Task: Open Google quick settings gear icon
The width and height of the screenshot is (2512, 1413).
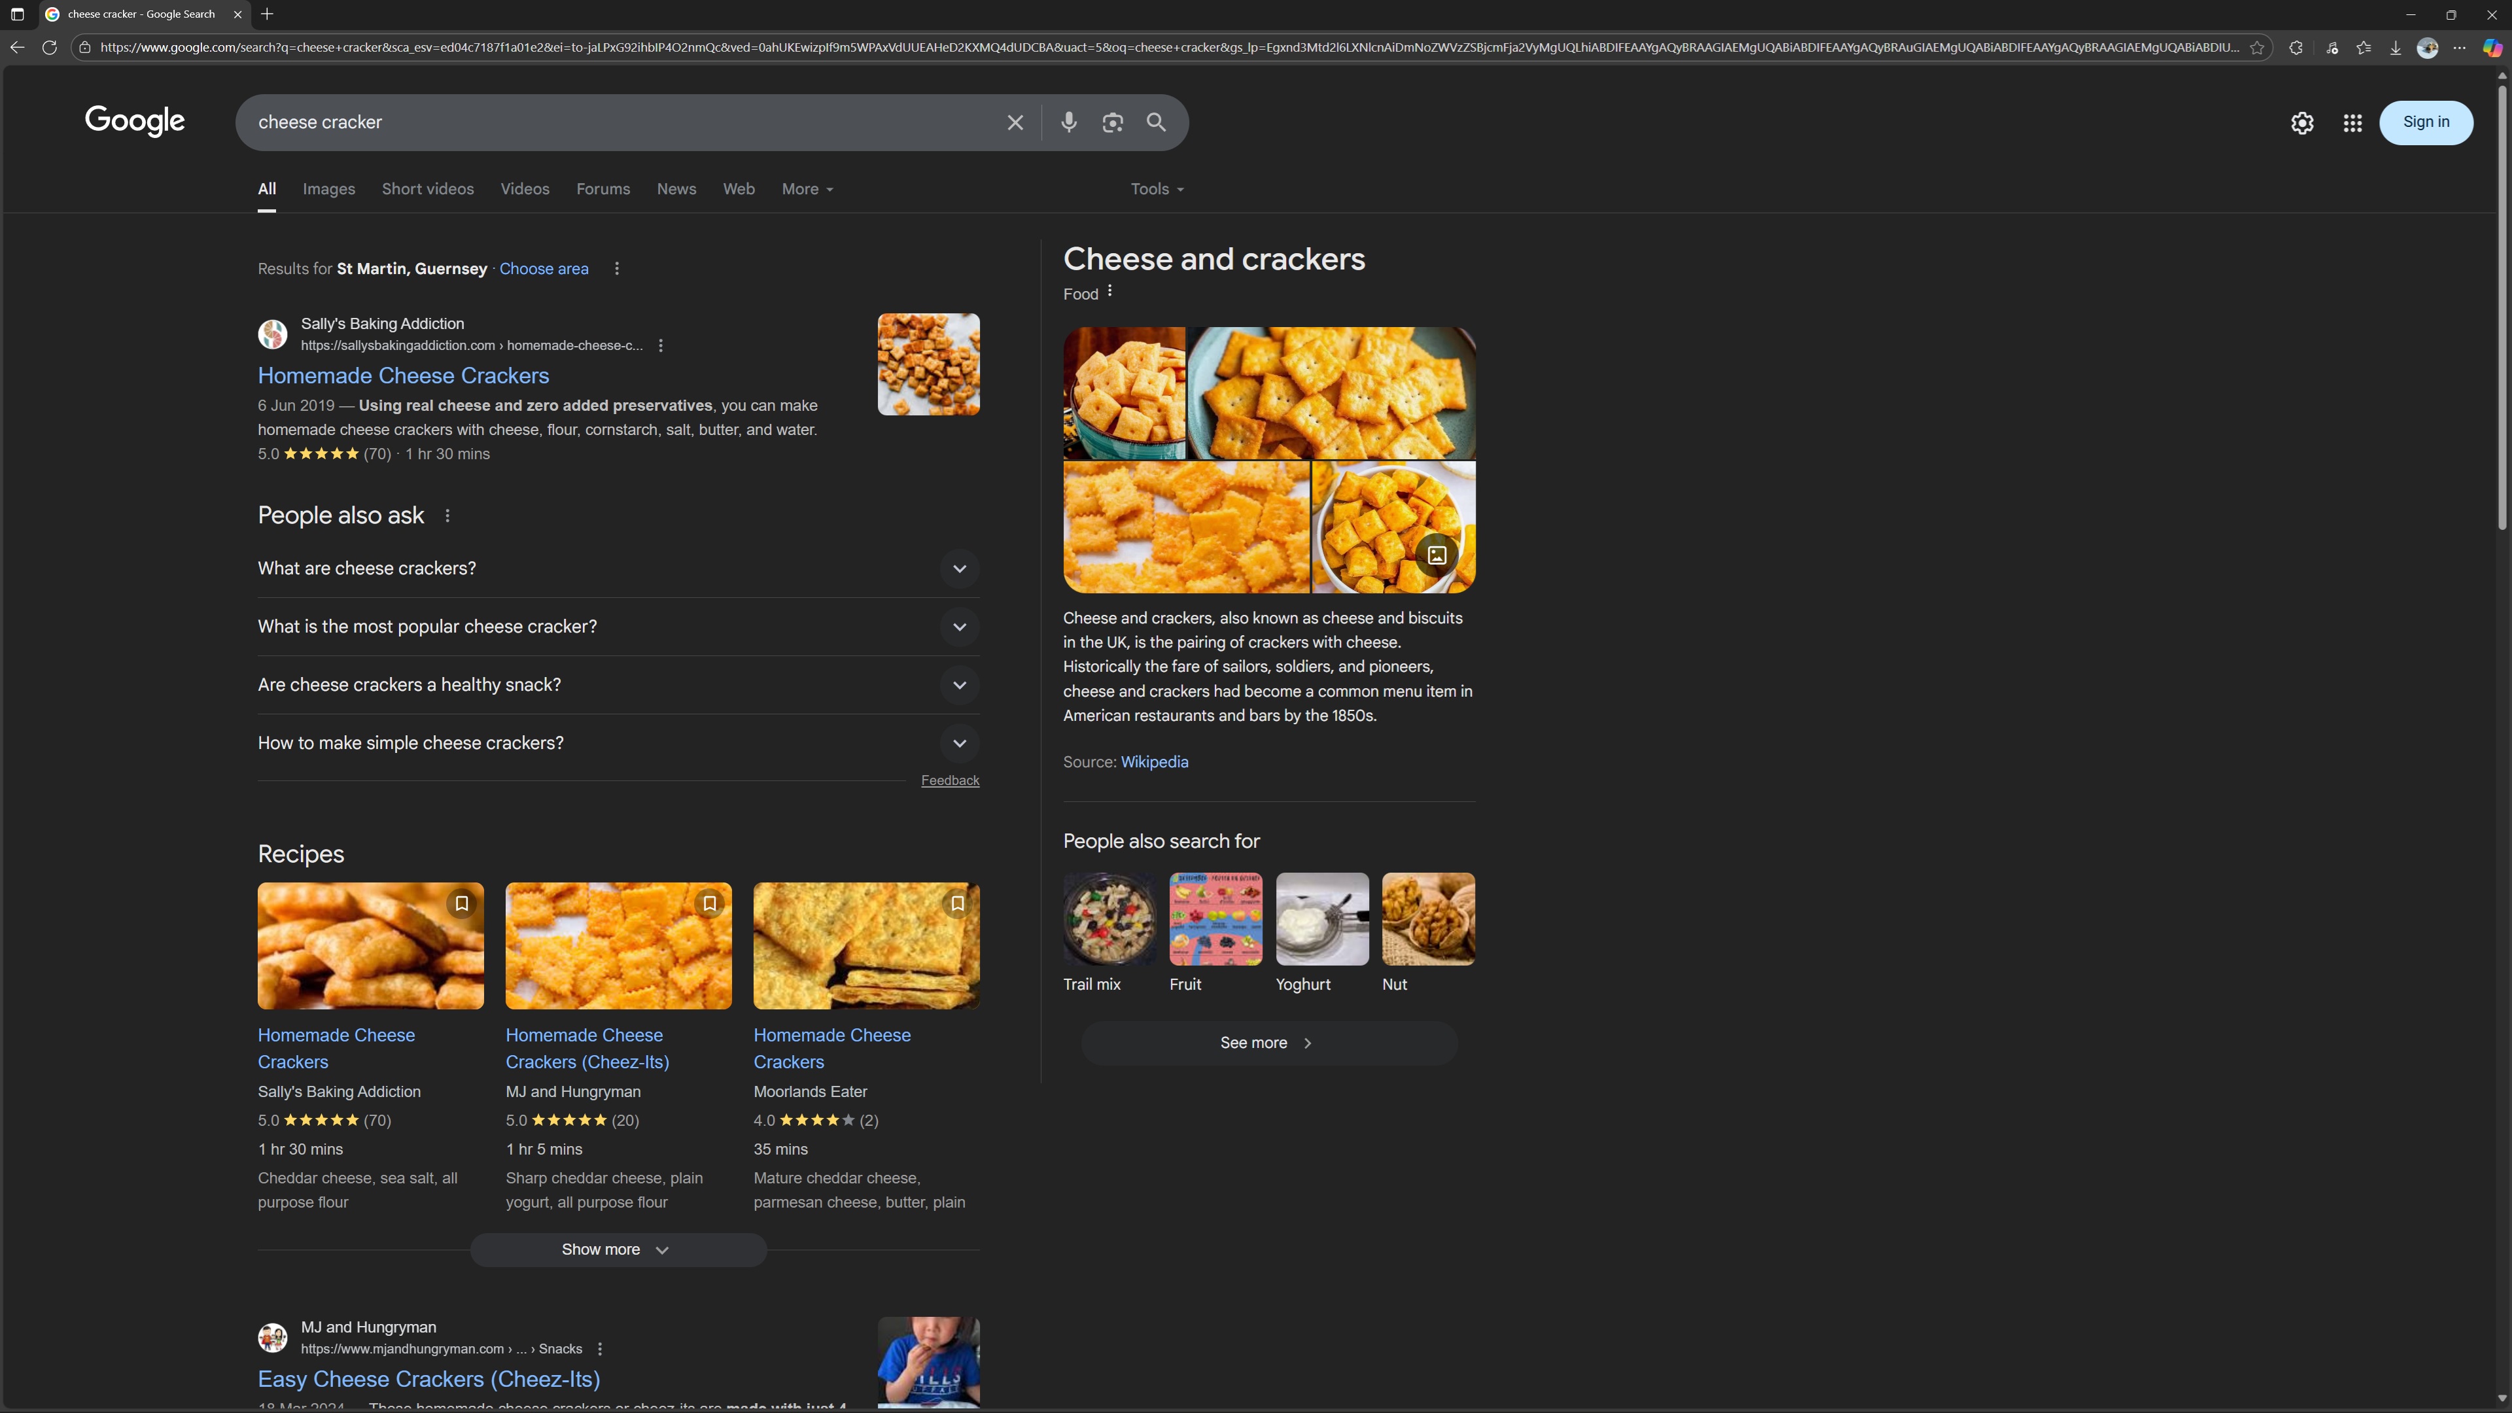Action: pyautogui.click(x=2303, y=123)
